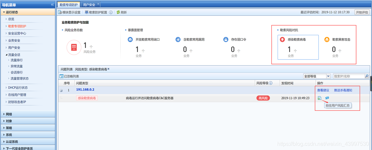
Task: Collapse the 流量会话 tree node
Action: click(x=6, y=55)
